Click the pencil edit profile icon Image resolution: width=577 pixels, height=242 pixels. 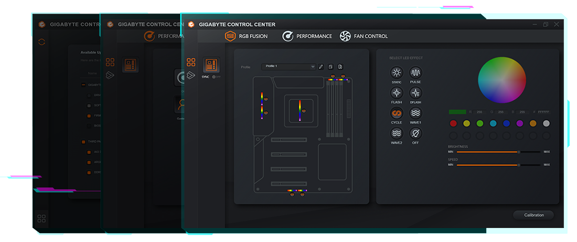pos(321,67)
